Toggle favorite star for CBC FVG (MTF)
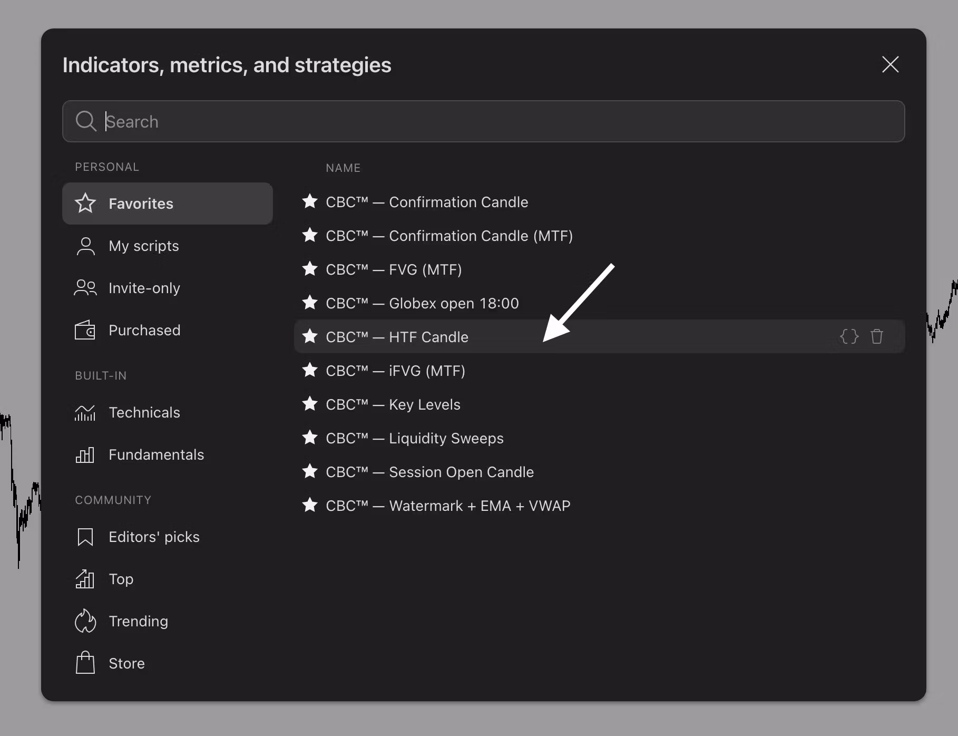The image size is (958, 736). (x=310, y=269)
